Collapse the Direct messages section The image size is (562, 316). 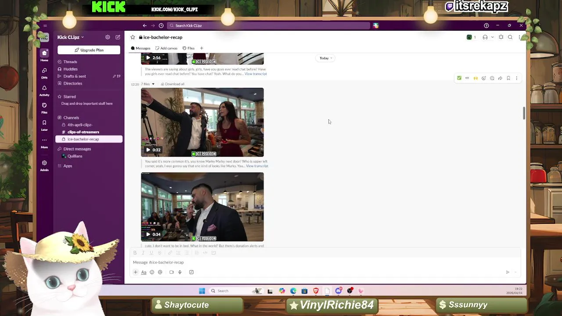pos(77,149)
